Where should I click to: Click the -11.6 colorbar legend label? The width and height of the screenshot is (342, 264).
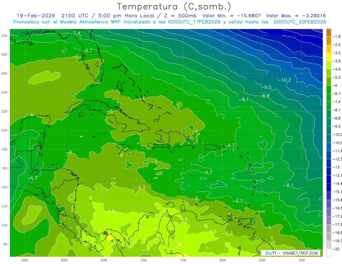click(337, 151)
